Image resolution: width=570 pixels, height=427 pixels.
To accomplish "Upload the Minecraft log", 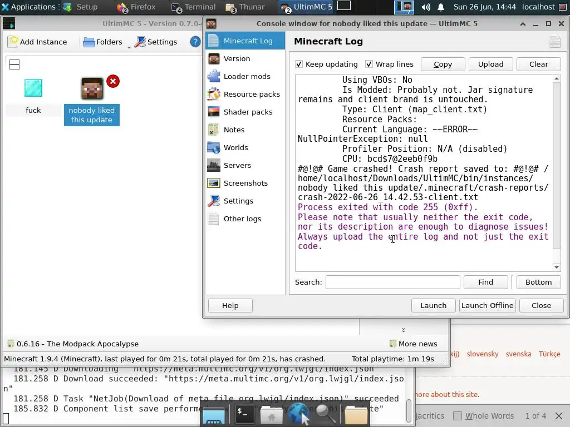I will pyautogui.click(x=491, y=64).
